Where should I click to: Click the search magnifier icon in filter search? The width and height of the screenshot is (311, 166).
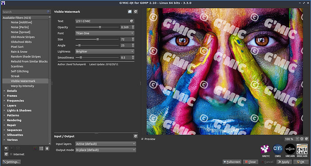point(48,12)
